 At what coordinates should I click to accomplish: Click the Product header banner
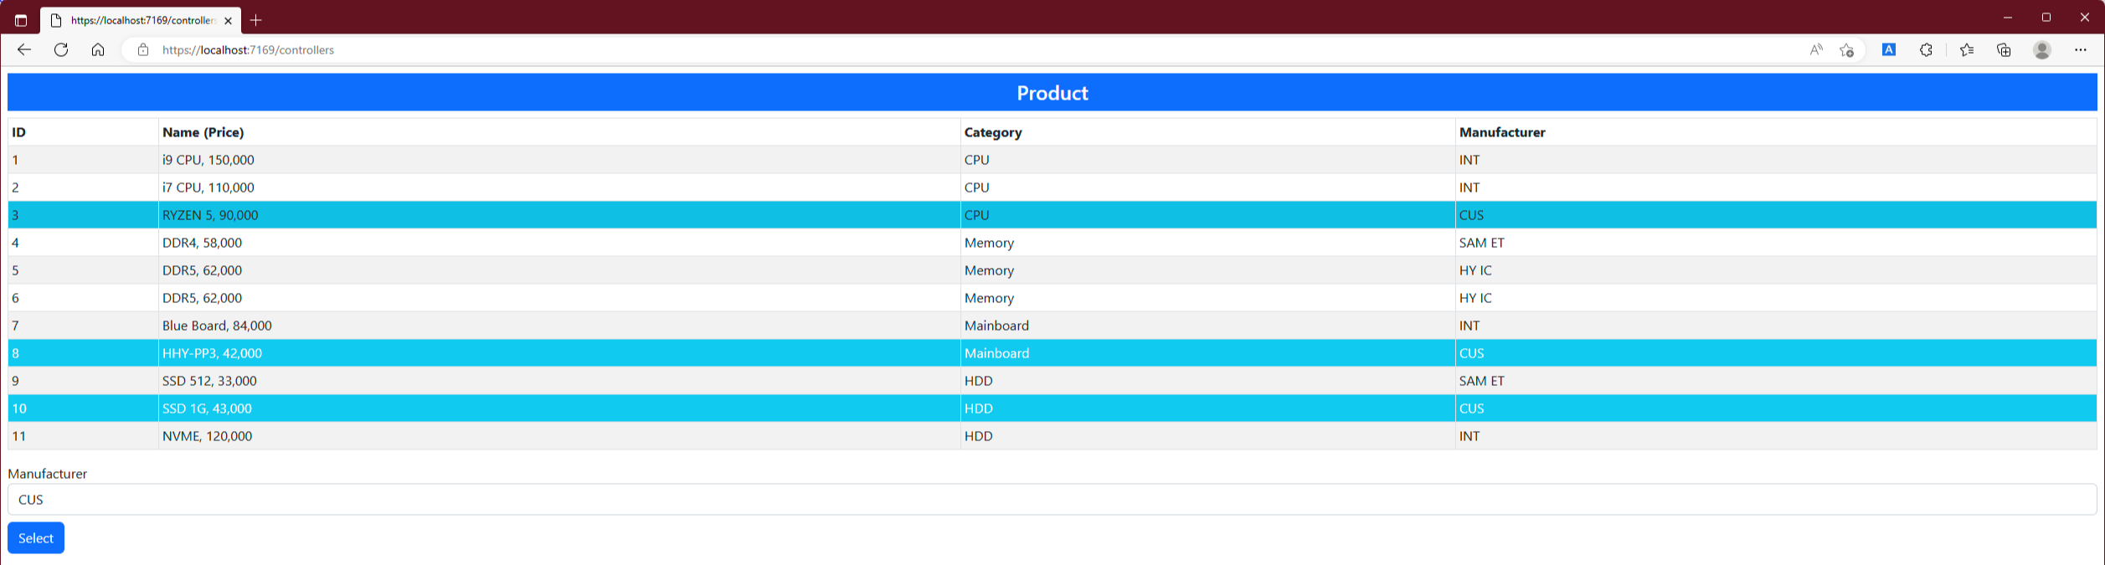click(1052, 93)
